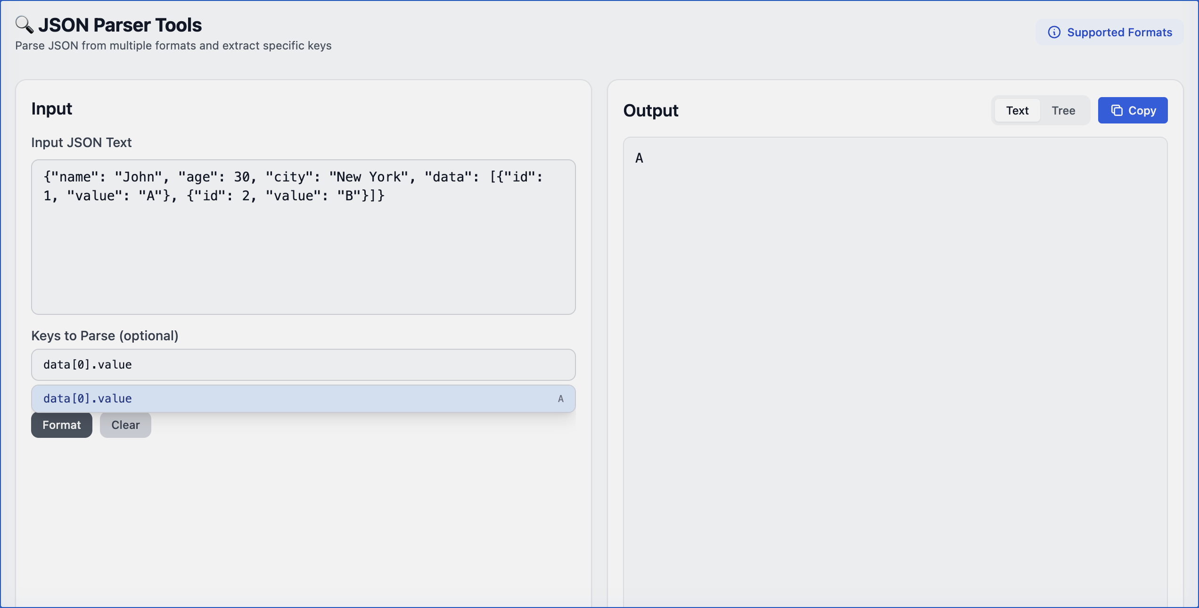
Task: Click the Output panel result A
Action: point(639,158)
